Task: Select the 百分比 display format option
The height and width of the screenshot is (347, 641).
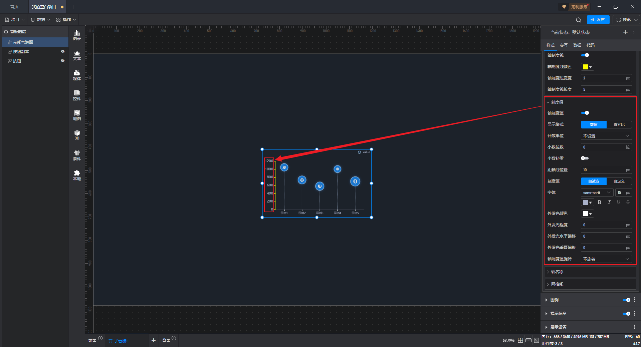Action: pyautogui.click(x=619, y=124)
